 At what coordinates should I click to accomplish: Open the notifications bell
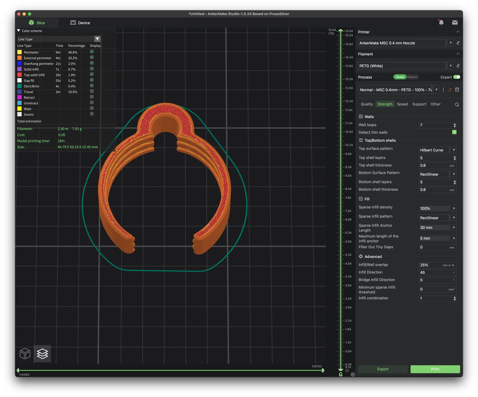click(441, 22)
